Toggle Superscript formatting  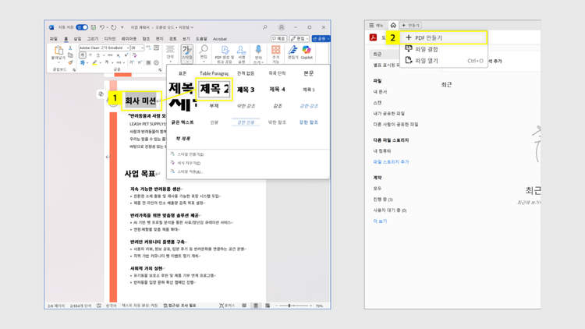point(126,55)
